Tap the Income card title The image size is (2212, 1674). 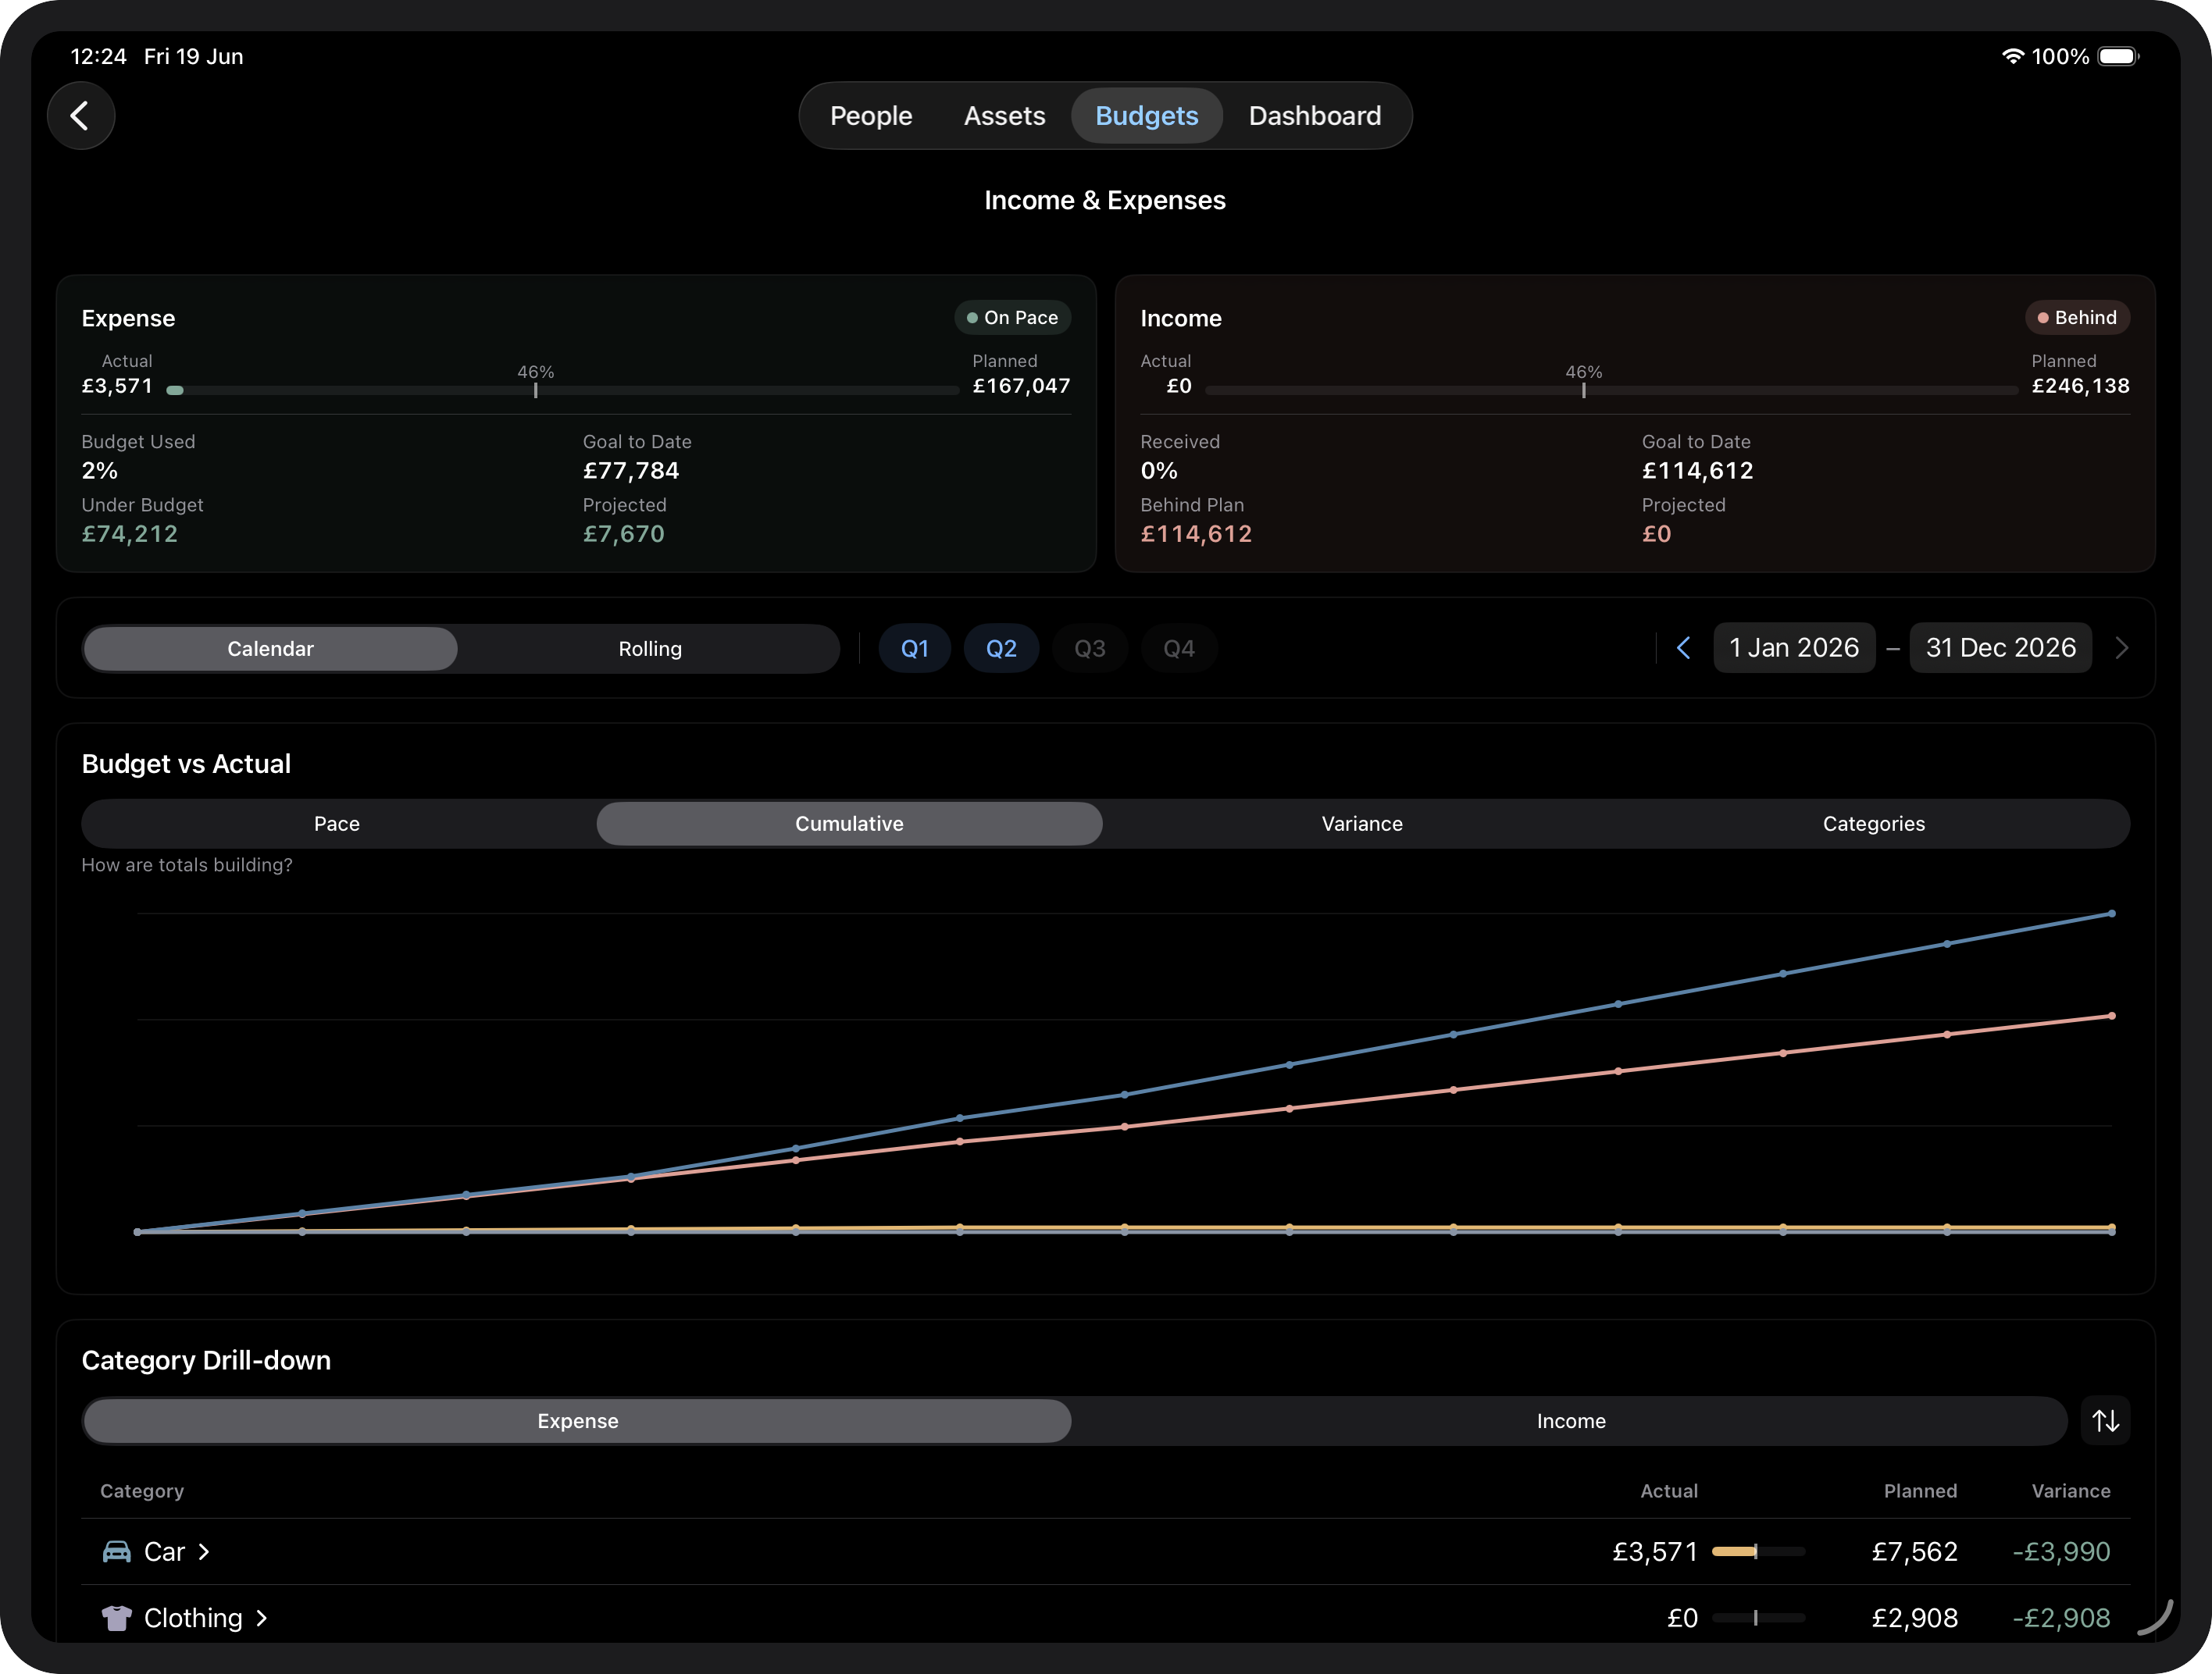click(x=1181, y=318)
